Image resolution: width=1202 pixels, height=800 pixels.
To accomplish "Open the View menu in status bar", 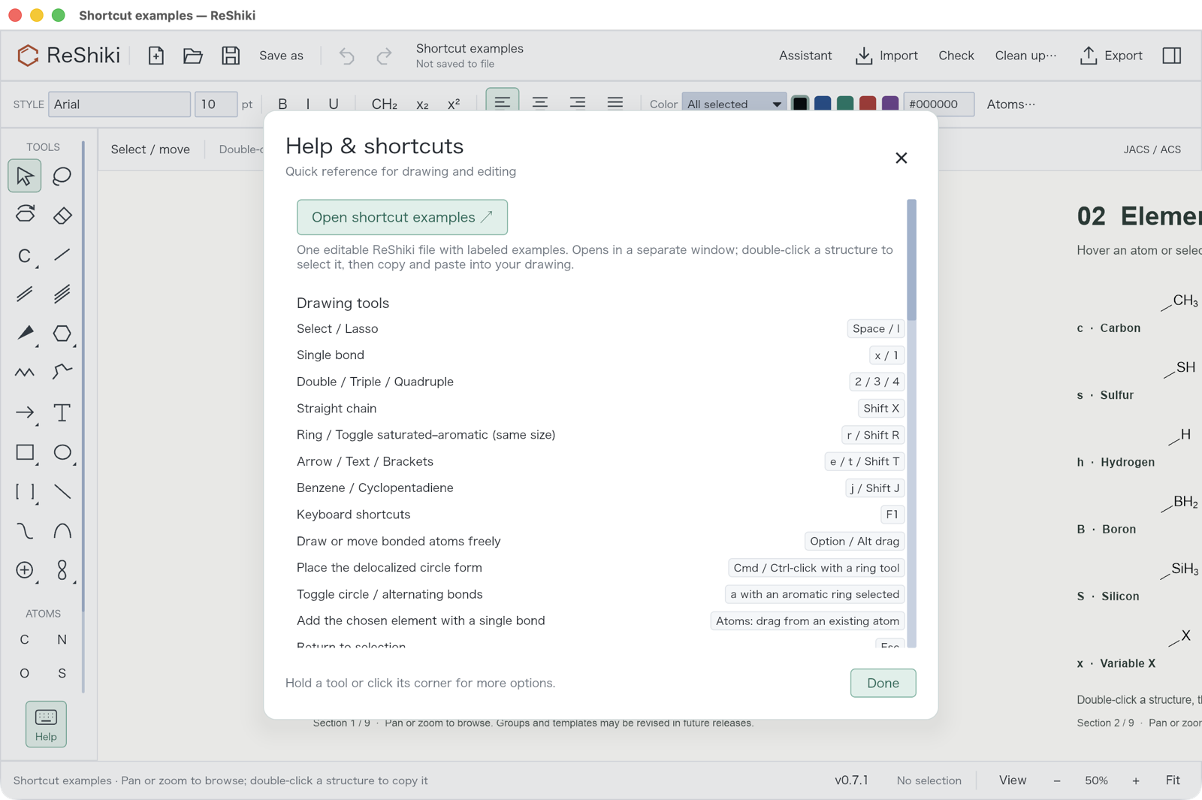I will 1013,780.
